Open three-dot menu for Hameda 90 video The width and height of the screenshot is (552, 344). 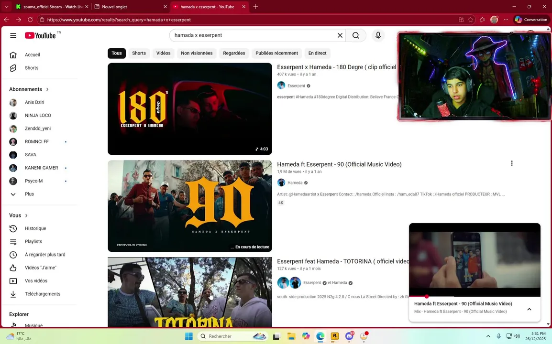pyautogui.click(x=511, y=163)
